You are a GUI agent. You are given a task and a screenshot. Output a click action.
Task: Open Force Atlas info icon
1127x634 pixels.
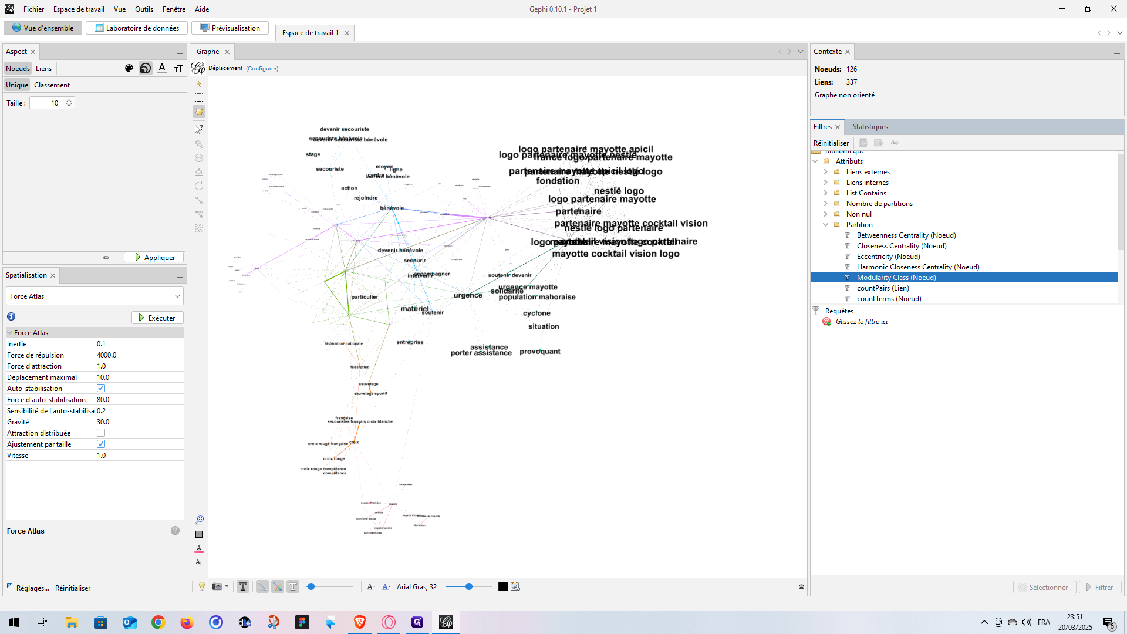click(11, 316)
